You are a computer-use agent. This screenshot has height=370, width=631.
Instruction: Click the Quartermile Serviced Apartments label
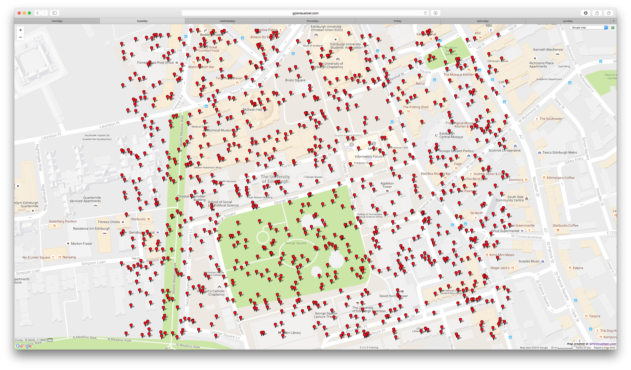[85, 199]
